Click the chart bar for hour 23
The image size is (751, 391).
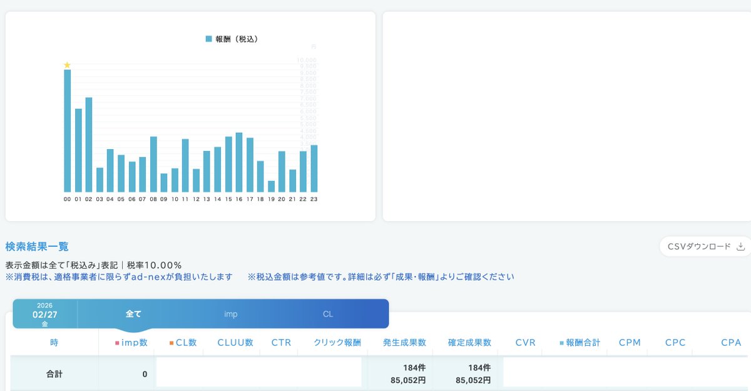click(314, 169)
